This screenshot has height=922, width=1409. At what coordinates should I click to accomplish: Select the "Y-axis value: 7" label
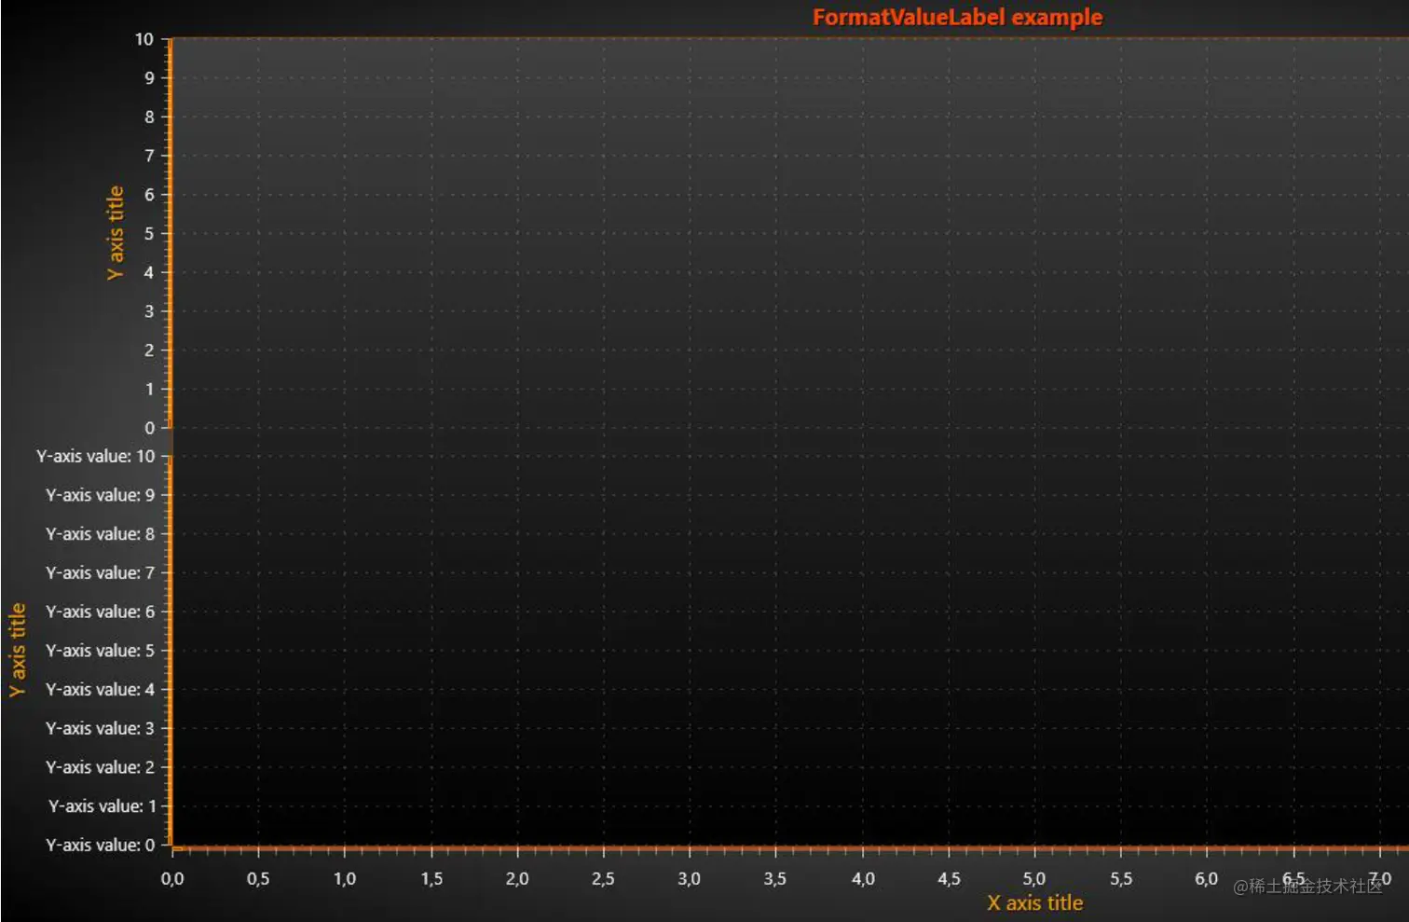coord(101,573)
